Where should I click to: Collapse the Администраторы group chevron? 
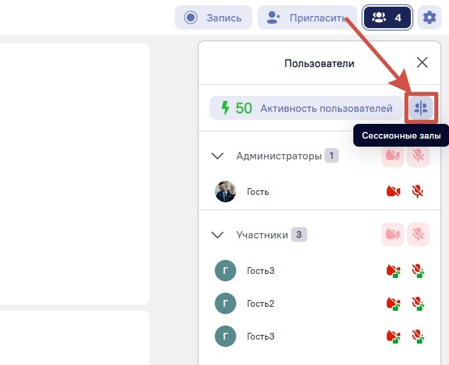pos(217,156)
